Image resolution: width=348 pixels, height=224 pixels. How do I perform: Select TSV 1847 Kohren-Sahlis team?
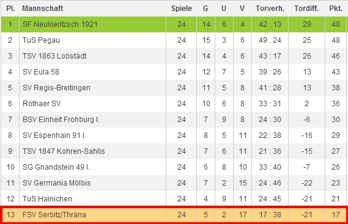point(64,151)
